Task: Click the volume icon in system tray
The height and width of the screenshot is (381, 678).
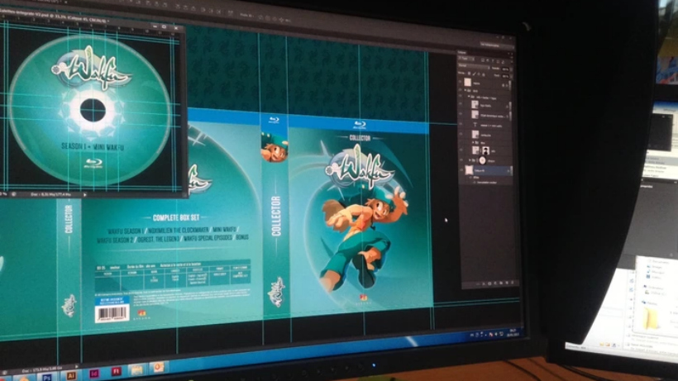Action: [496, 334]
